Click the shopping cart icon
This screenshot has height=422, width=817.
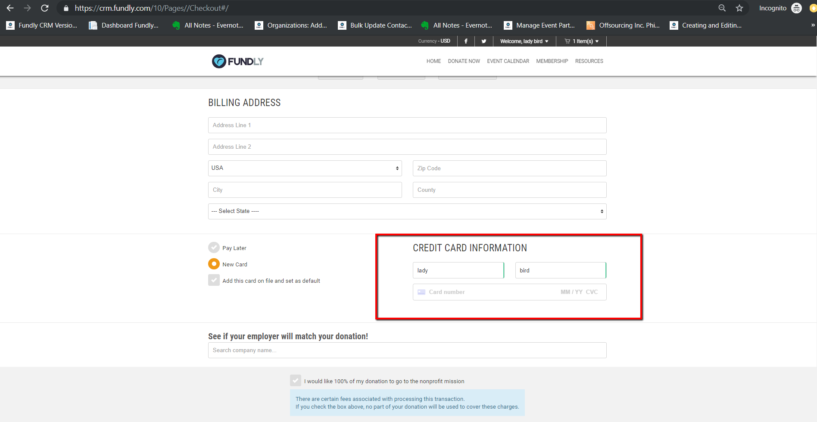click(567, 41)
